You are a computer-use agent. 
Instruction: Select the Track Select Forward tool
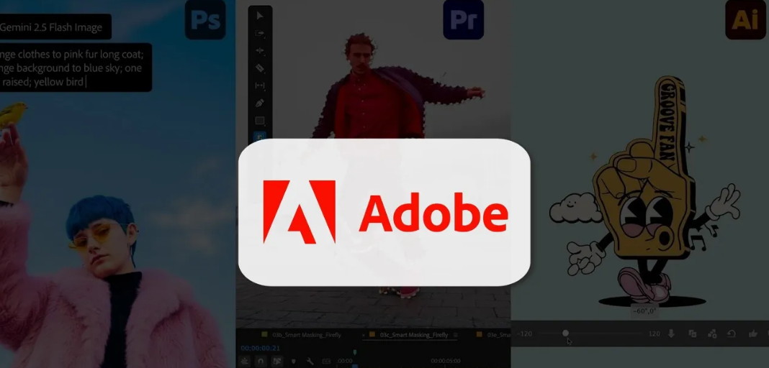pos(260,33)
